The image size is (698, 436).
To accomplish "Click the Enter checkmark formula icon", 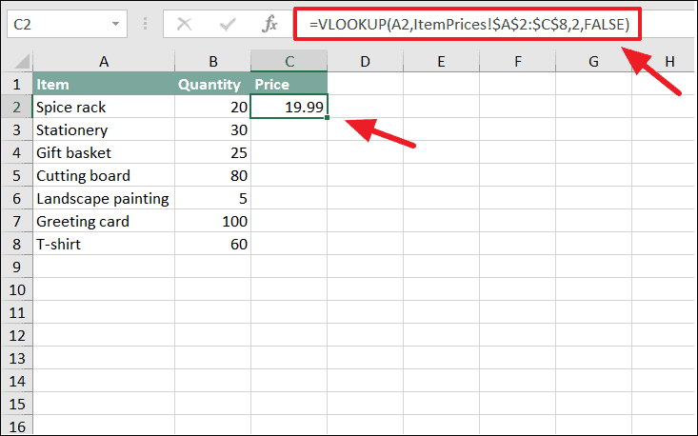I will pyautogui.click(x=228, y=24).
